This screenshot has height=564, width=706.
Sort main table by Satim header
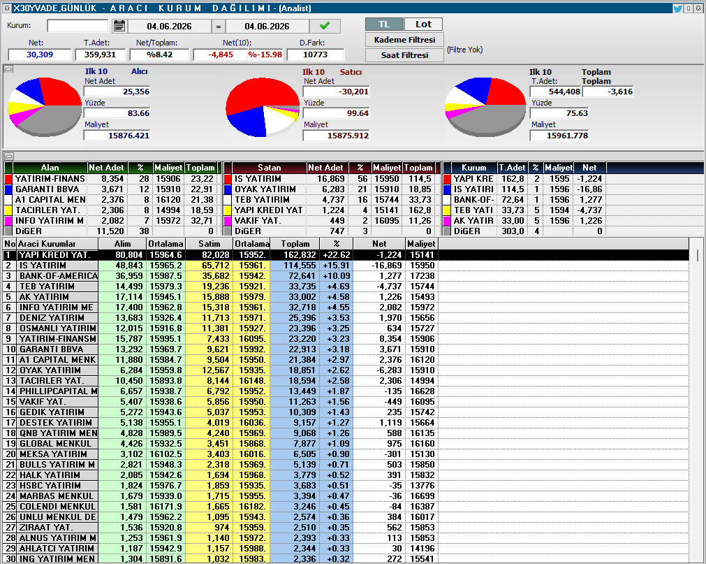tap(209, 244)
